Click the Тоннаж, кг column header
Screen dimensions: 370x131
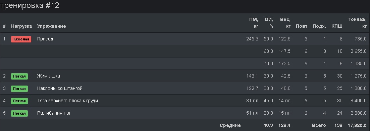pyautogui.click(x=358, y=23)
